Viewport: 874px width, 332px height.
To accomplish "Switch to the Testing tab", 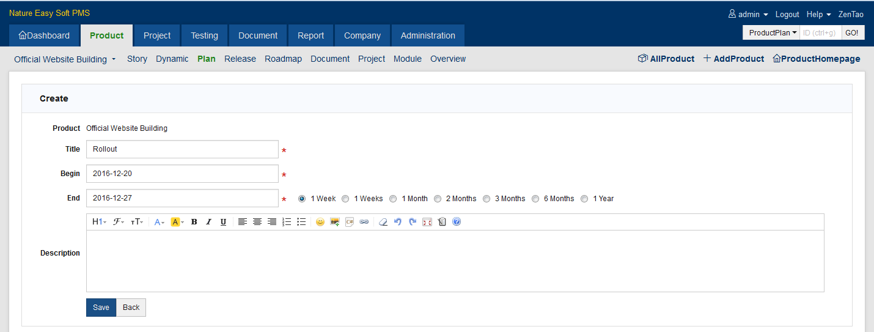I will pyautogui.click(x=204, y=35).
